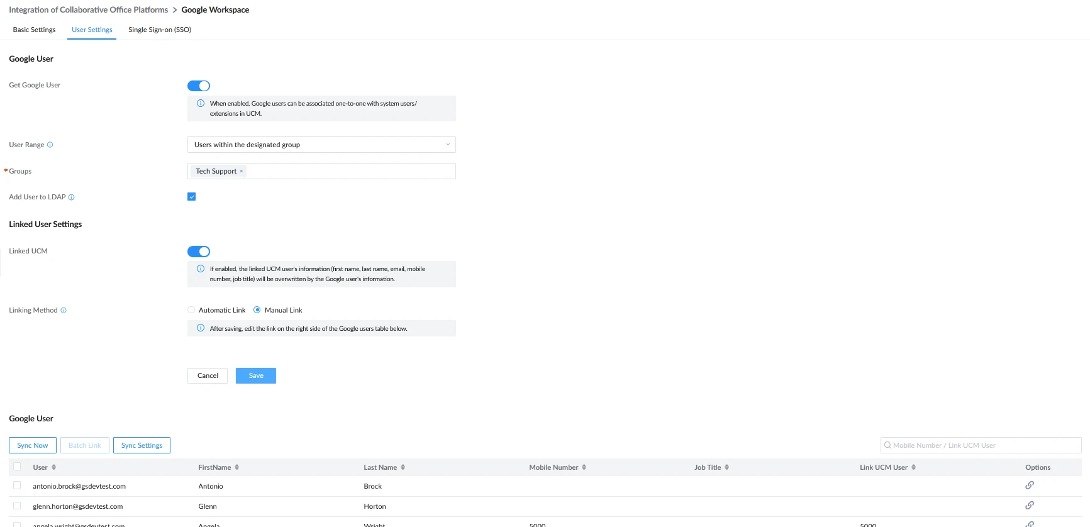Switch to the User Settings tab
Screen dimensions: 1090x527
[x=92, y=30]
